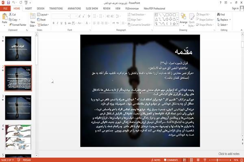Select slide 1 thumbnail in the panel
The width and height of the screenshot is (244, 162).
click(18, 49)
